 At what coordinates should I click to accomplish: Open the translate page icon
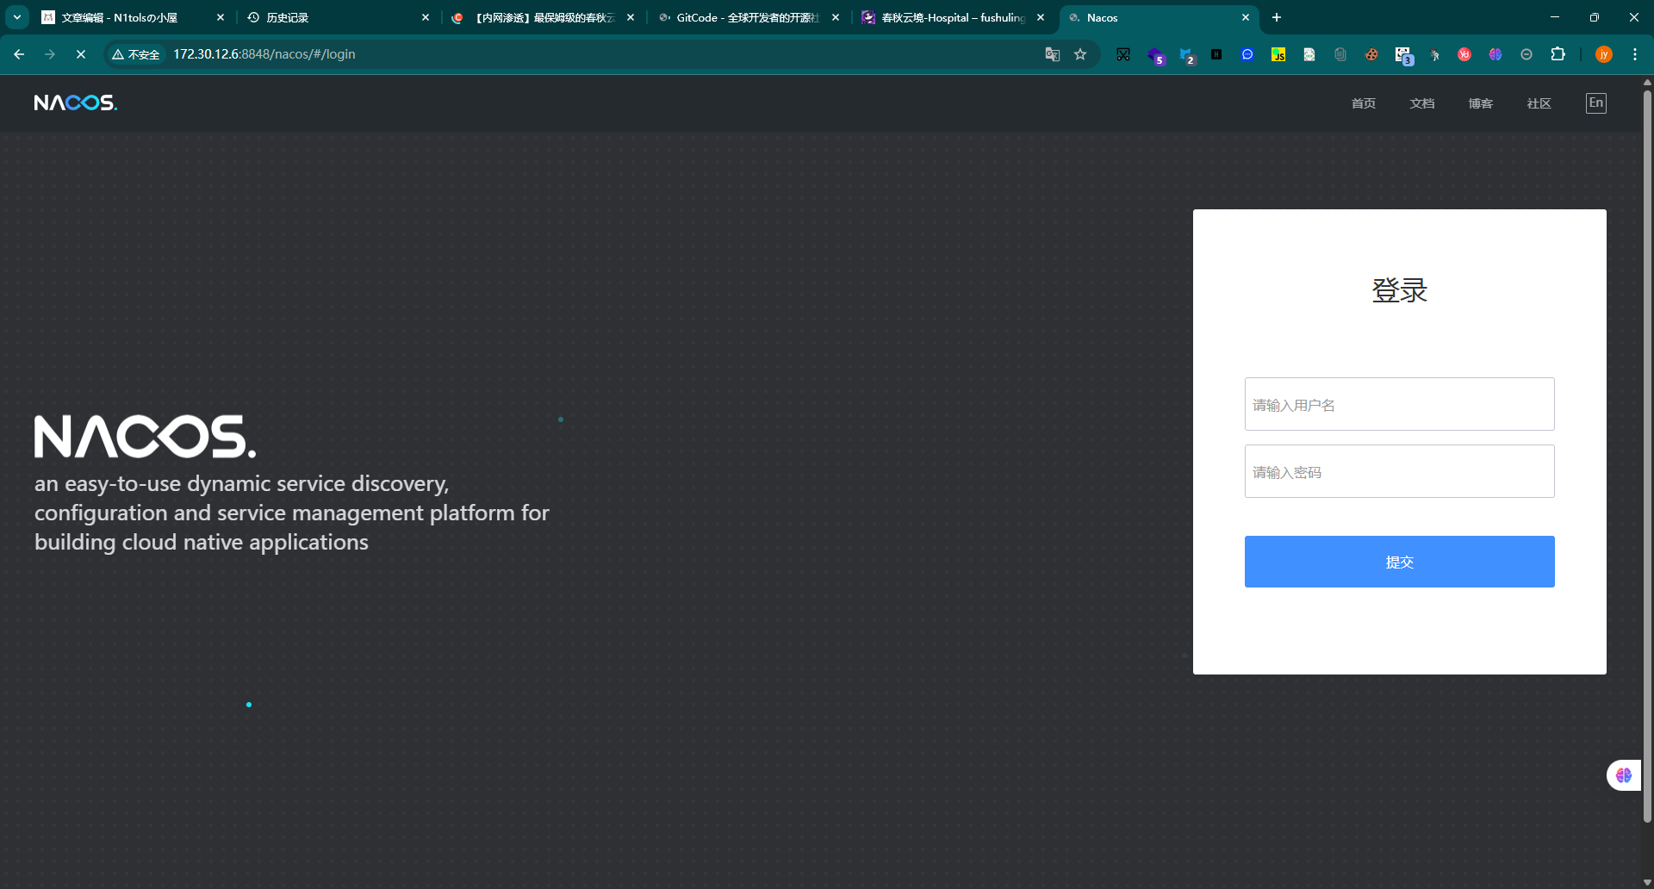pyautogui.click(x=1052, y=54)
